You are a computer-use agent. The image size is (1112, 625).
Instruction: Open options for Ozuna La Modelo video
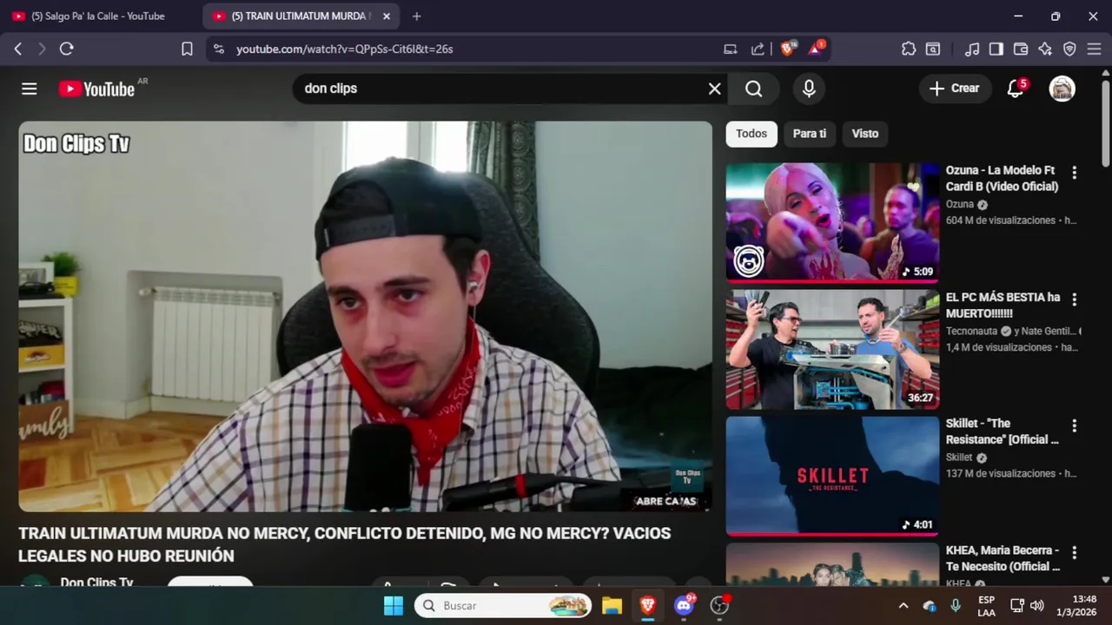1074,173
